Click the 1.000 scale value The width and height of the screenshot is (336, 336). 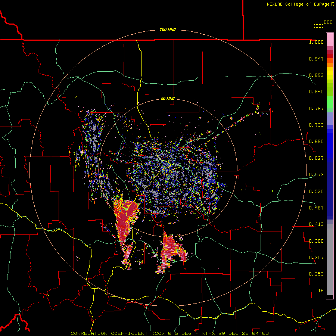316,42
